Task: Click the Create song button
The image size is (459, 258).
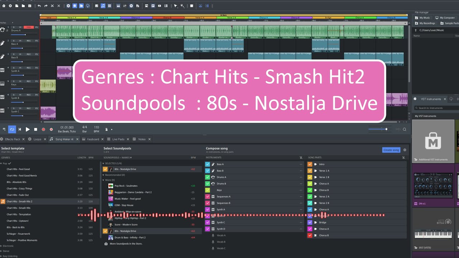Action: point(391,150)
